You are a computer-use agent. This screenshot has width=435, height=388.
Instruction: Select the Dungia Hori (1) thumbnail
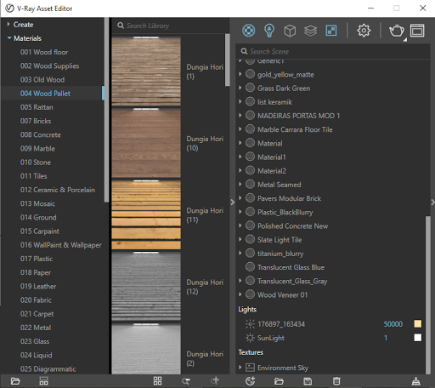point(146,71)
